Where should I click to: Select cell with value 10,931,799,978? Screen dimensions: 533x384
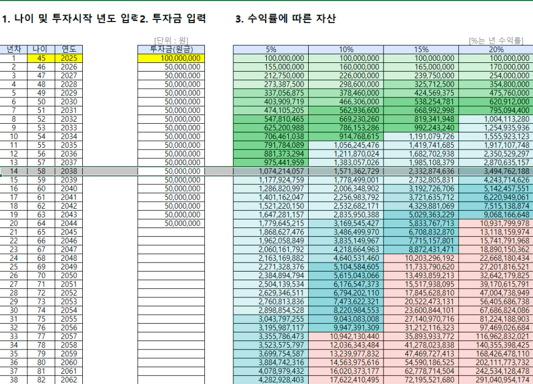tap(496, 224)
